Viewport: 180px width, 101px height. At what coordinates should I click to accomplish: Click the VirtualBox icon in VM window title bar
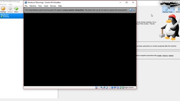(x=26, y=3)
